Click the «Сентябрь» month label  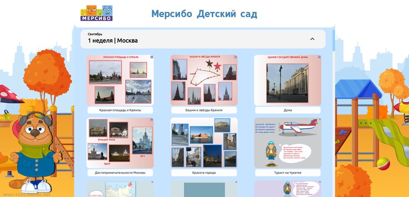click(95, 34)
